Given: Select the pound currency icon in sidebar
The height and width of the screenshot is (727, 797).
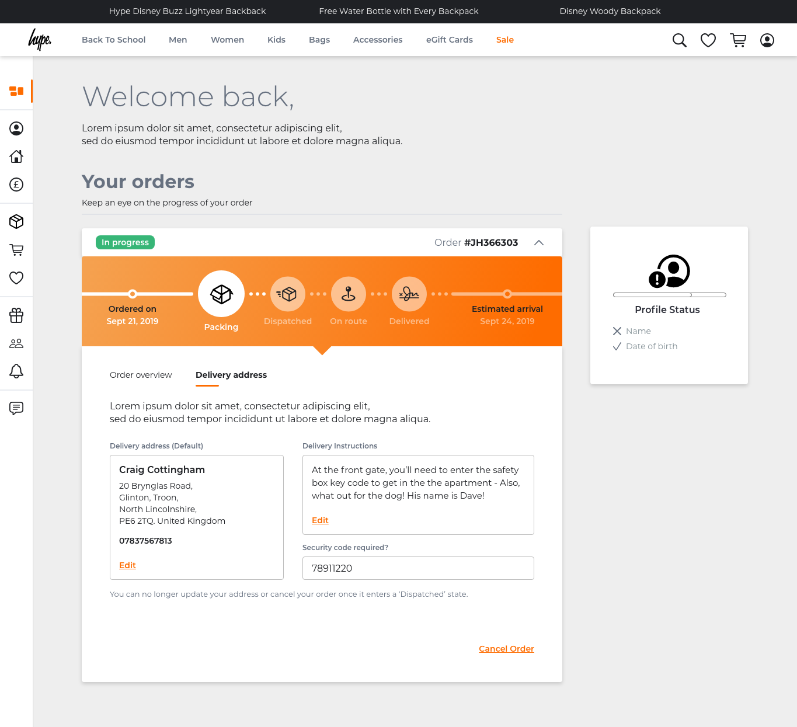Looking at the screenshot, I should coord(16,185).
